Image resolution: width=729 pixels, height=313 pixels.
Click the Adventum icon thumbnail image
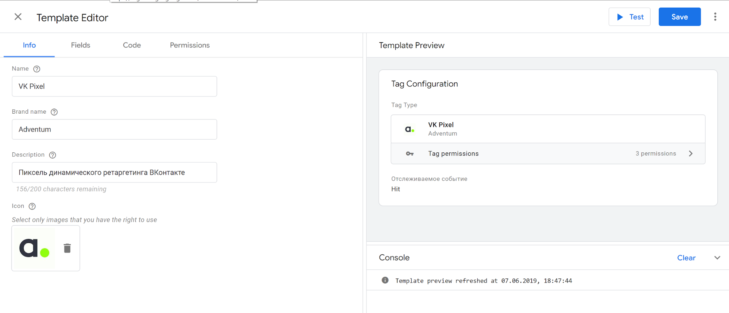coord(34,248)
